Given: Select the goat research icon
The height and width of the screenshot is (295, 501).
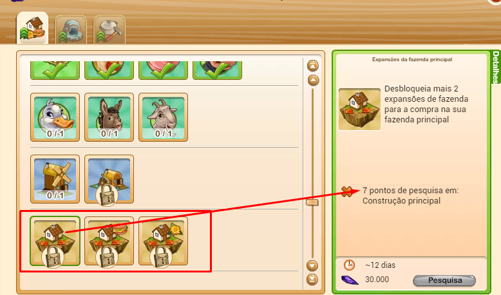Looking at the screenshot, I should (x=163, y=117).
